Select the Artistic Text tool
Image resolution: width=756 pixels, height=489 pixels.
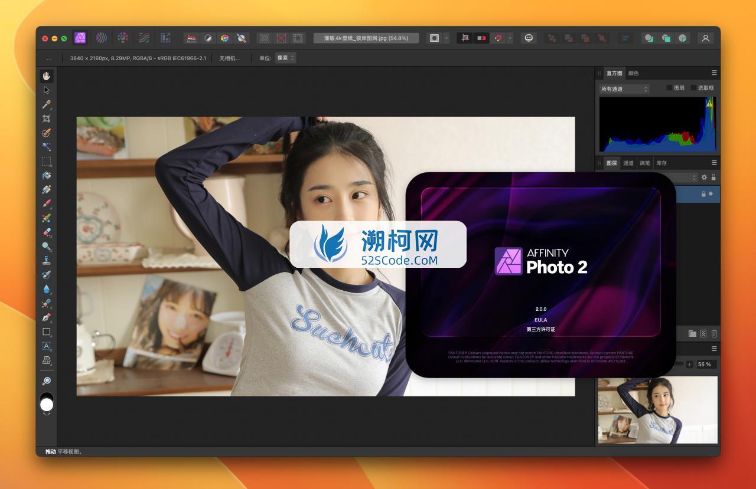pos(47,346)
